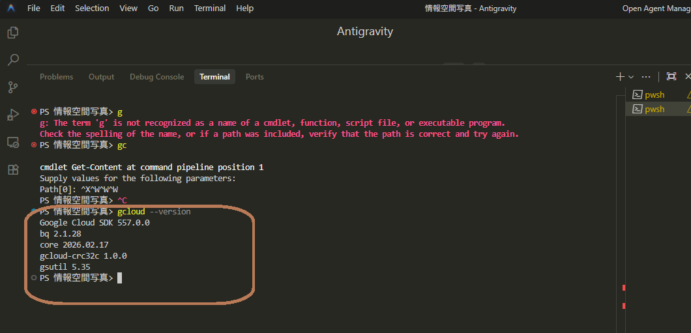
Task: Select the second pwsh terminal
Action: 658,109
